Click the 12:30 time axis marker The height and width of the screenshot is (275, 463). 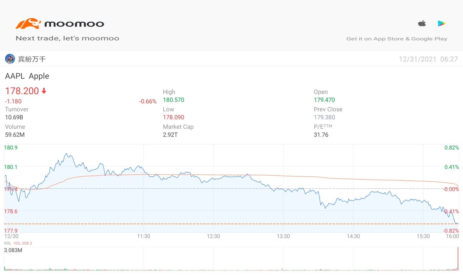point(213,236)
